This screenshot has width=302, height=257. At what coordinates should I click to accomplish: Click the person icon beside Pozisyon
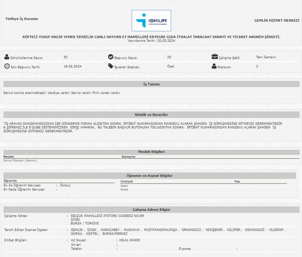pyautogui.click(x=215, y=66)
